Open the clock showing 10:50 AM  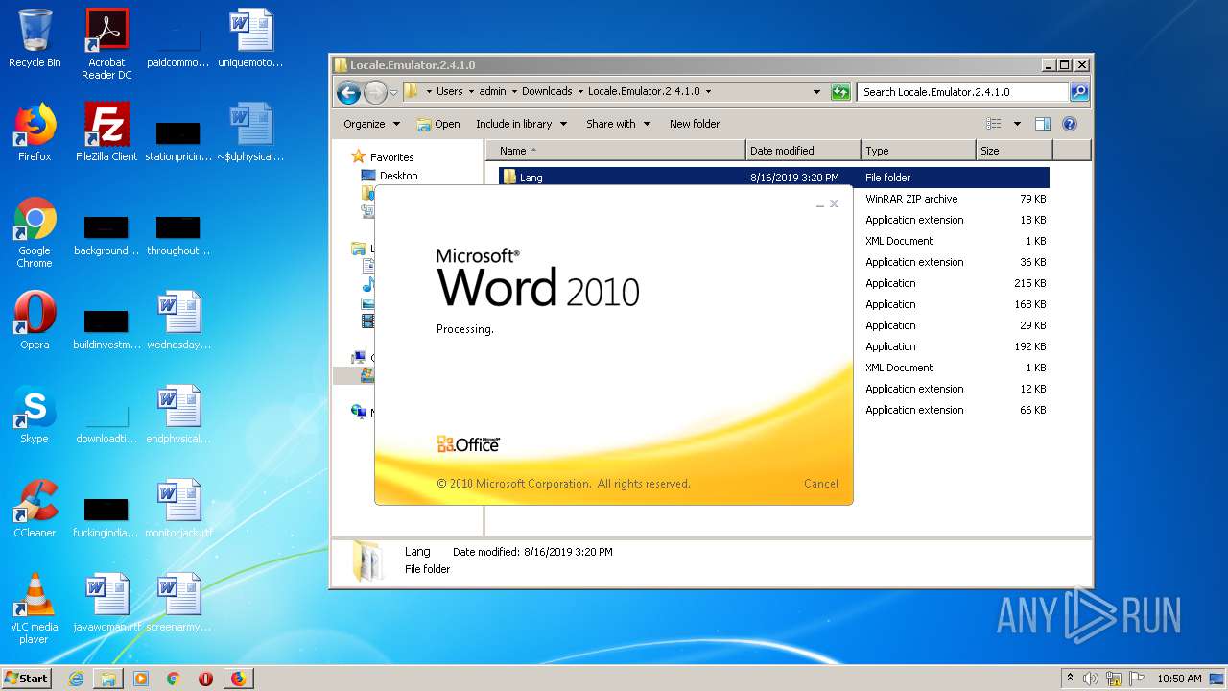point(1179,679)
